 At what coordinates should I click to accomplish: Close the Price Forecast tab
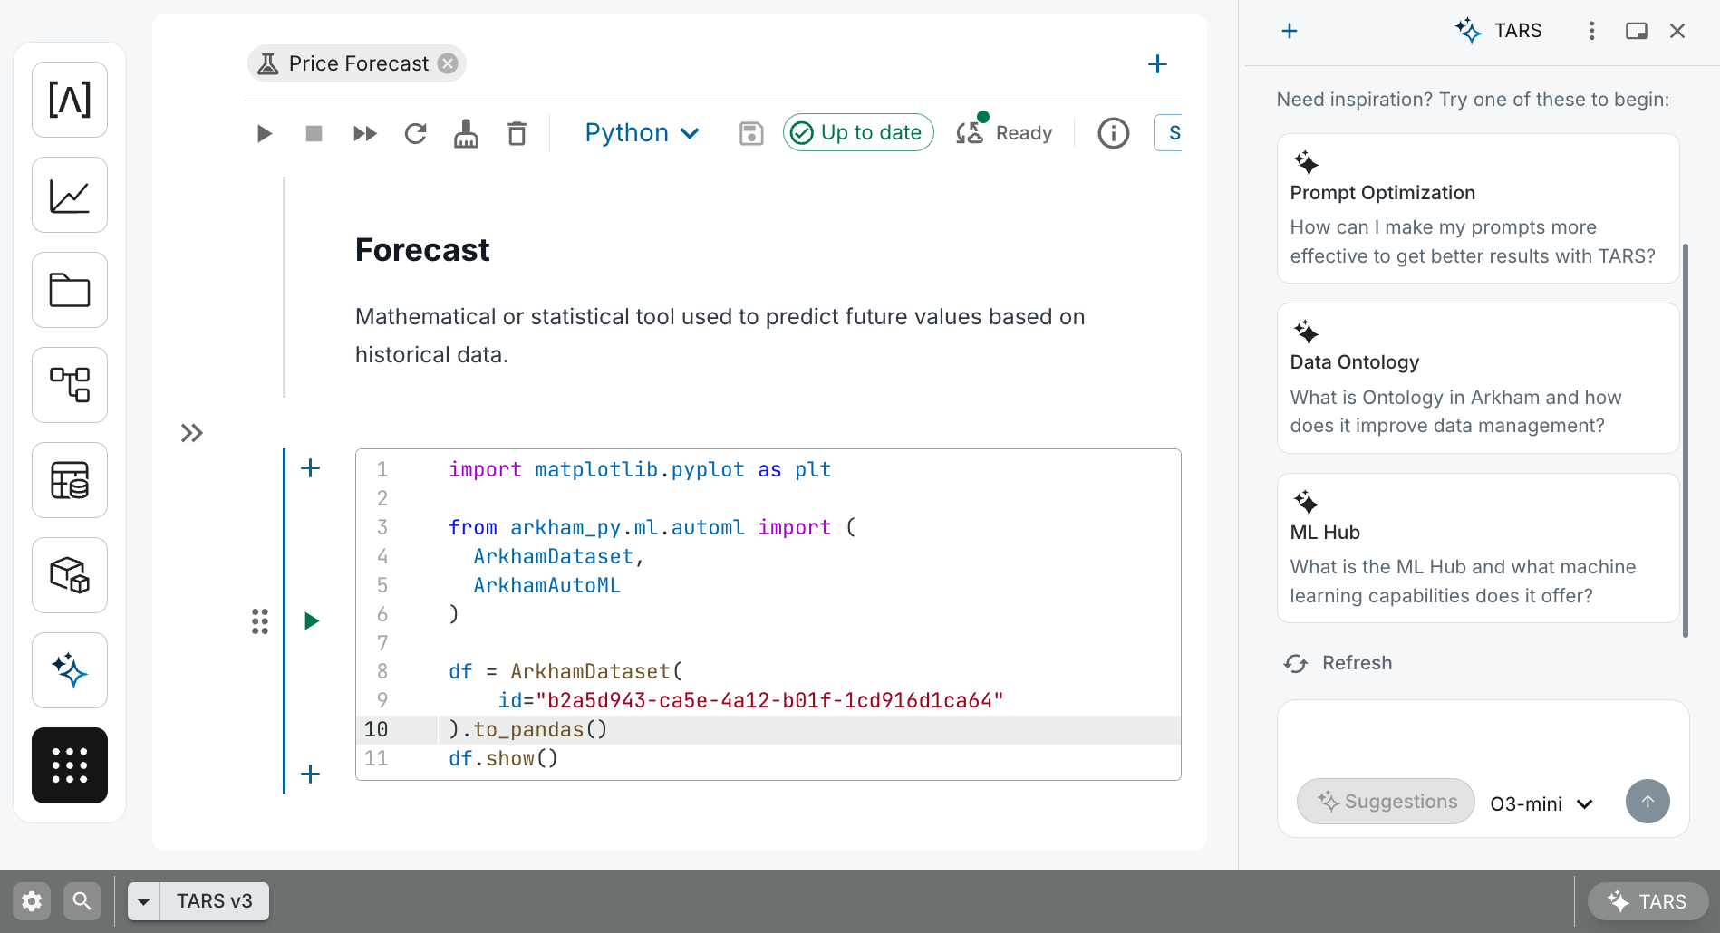[448, 63]
